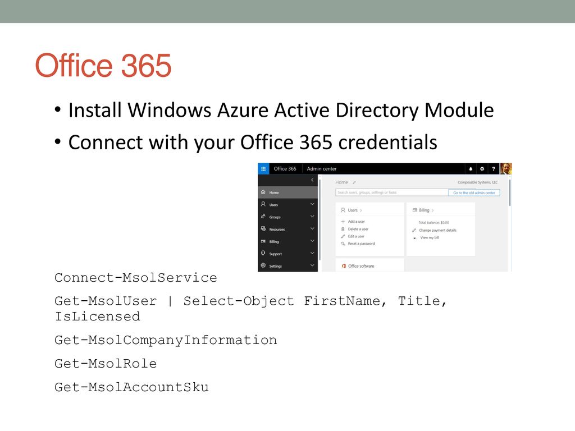This screenshot has width=575, height=431.
Task: Click the View my bill link
Action: point(430,238)
